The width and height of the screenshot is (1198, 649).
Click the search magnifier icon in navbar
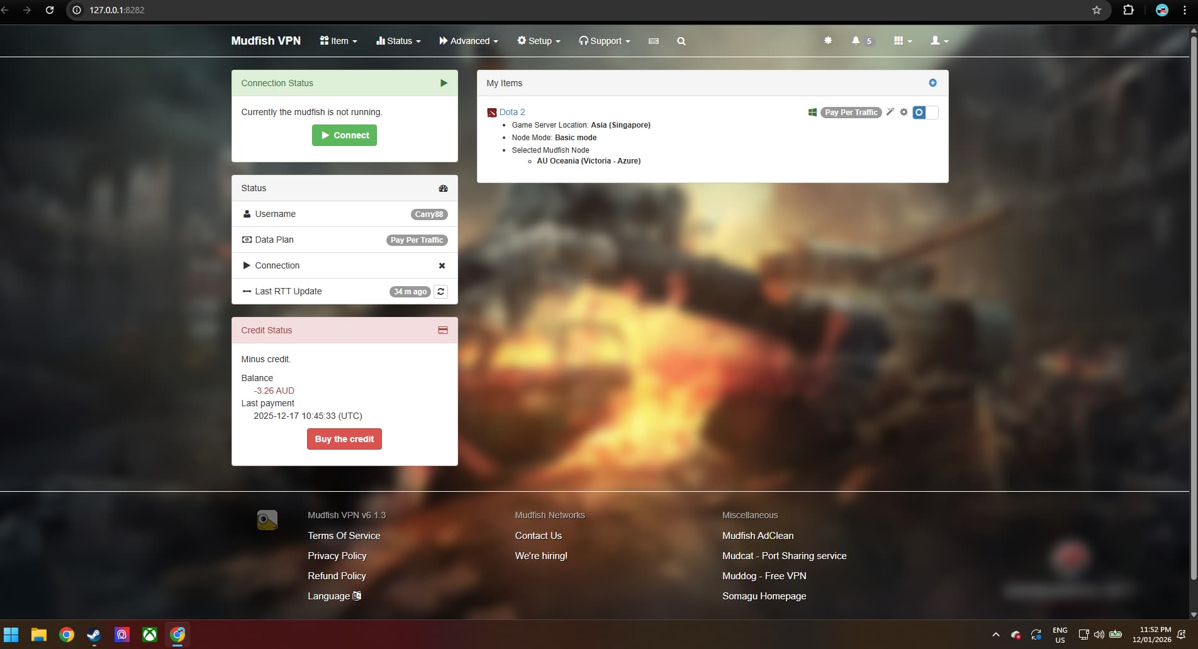tap(681, 41)
